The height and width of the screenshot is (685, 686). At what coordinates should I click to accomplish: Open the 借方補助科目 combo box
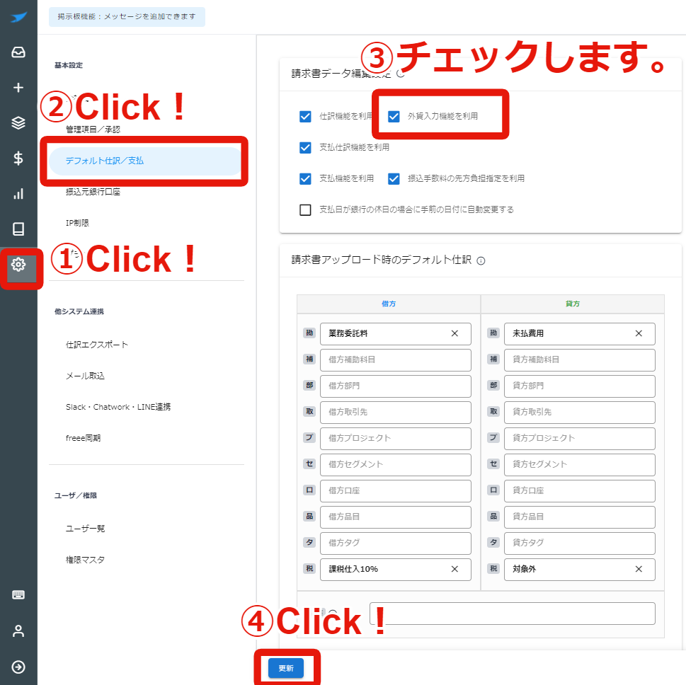[x=396, y=359]
